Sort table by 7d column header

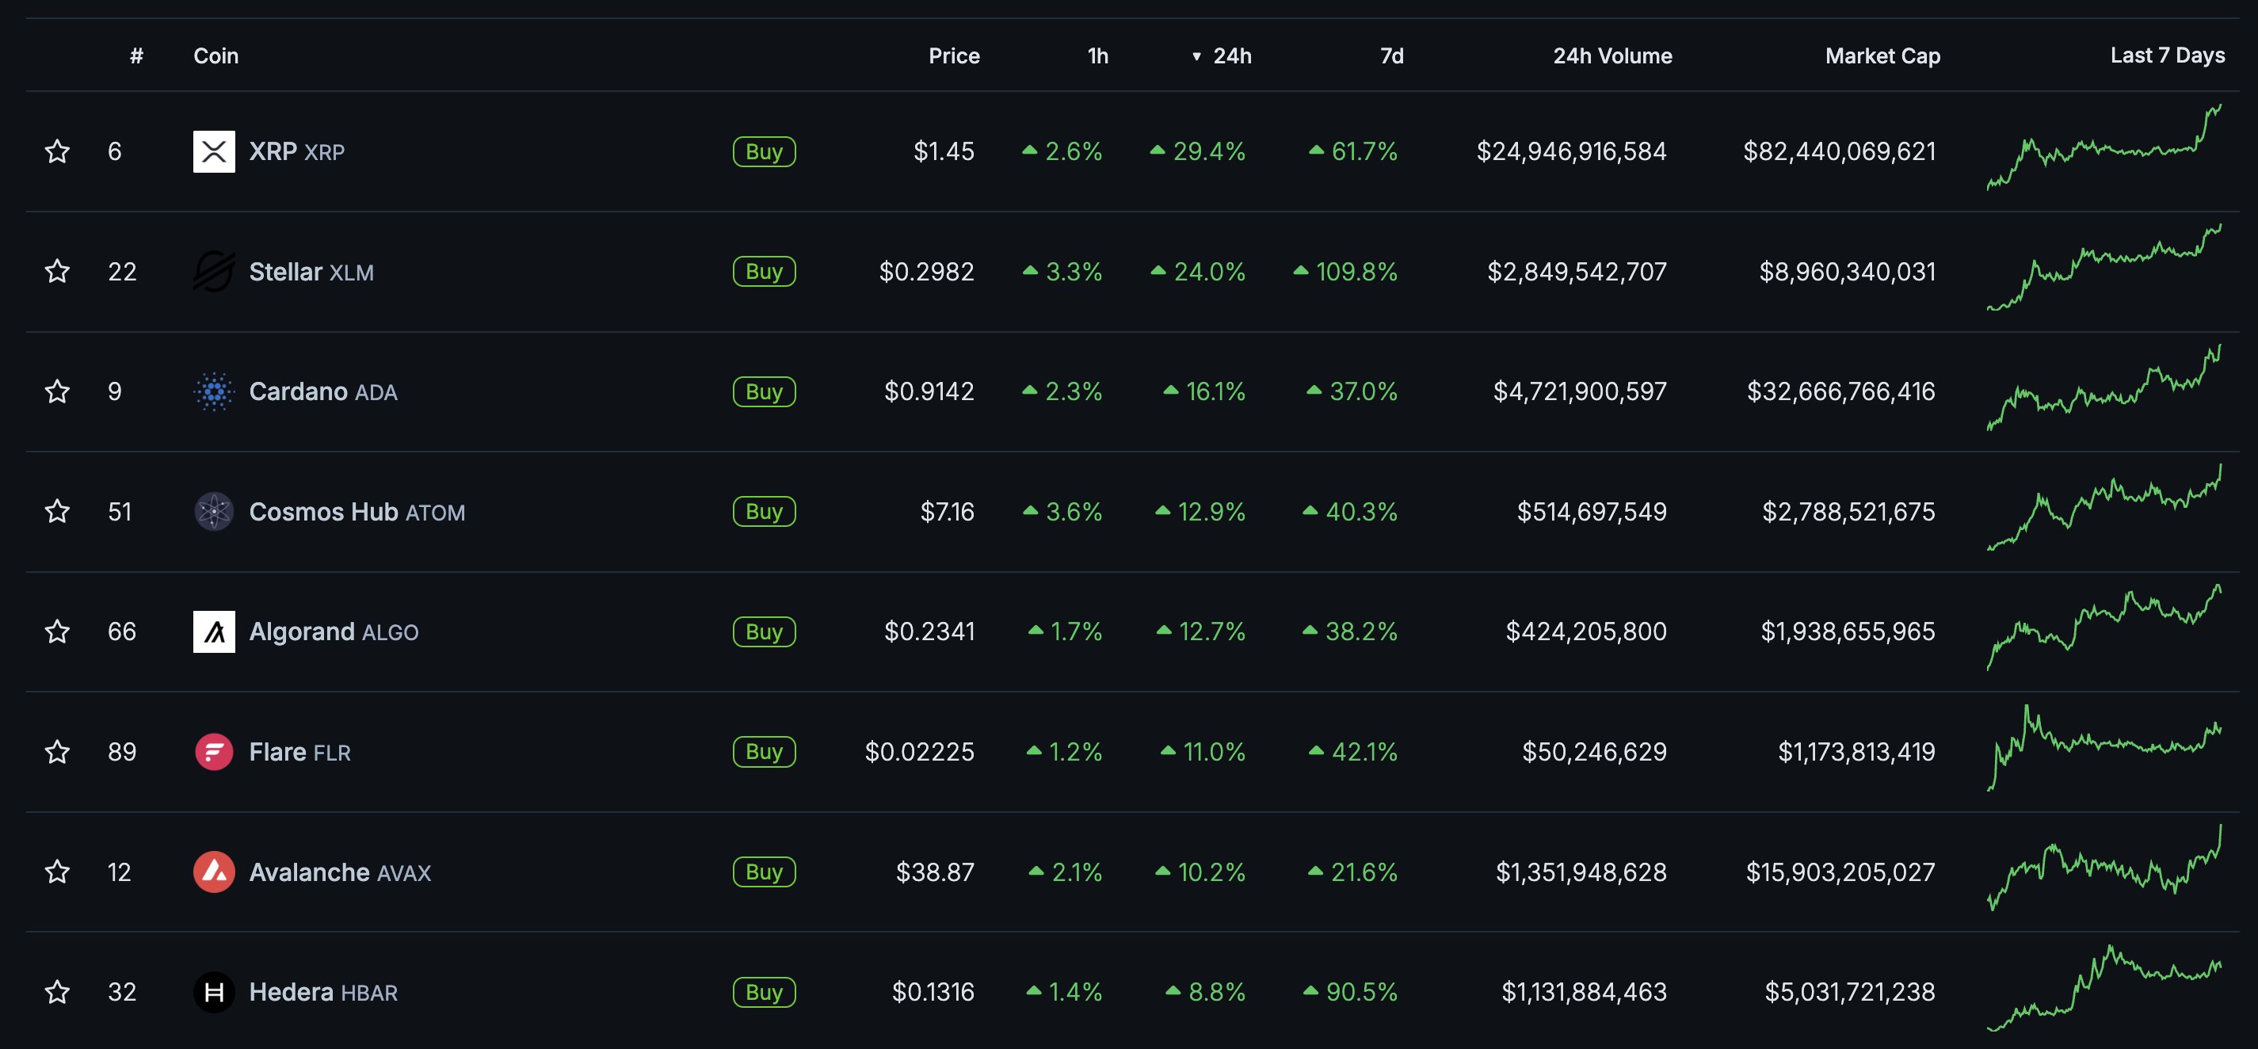tap(1391, 56)
